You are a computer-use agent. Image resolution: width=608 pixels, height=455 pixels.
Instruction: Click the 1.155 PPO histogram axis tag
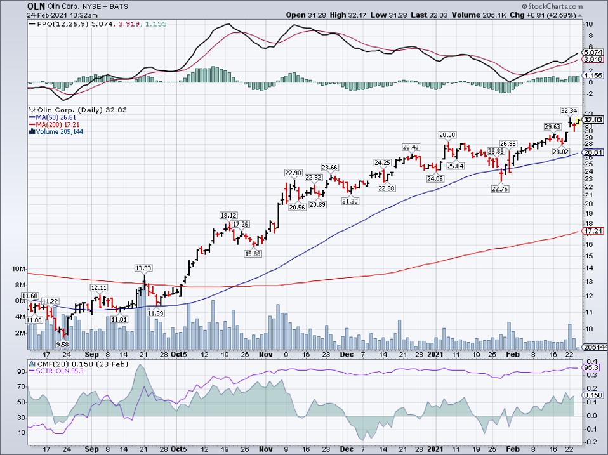tap(593, 76)
